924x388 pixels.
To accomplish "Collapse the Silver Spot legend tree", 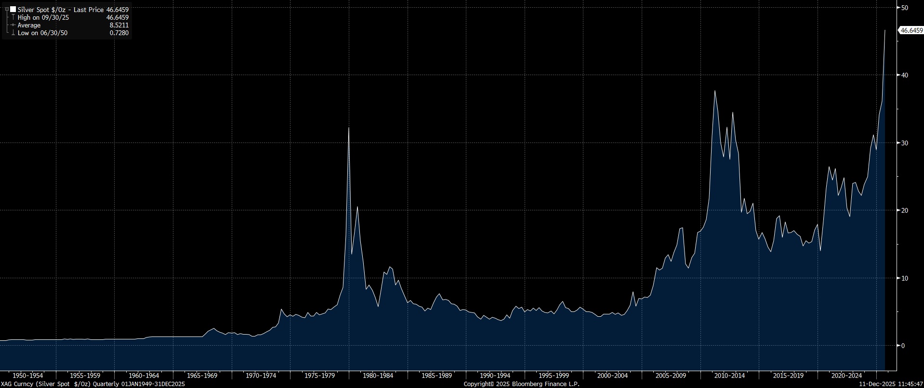I will click(x=7, y=10).
